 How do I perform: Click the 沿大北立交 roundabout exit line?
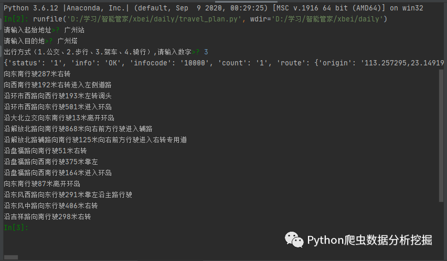[59, 118]
